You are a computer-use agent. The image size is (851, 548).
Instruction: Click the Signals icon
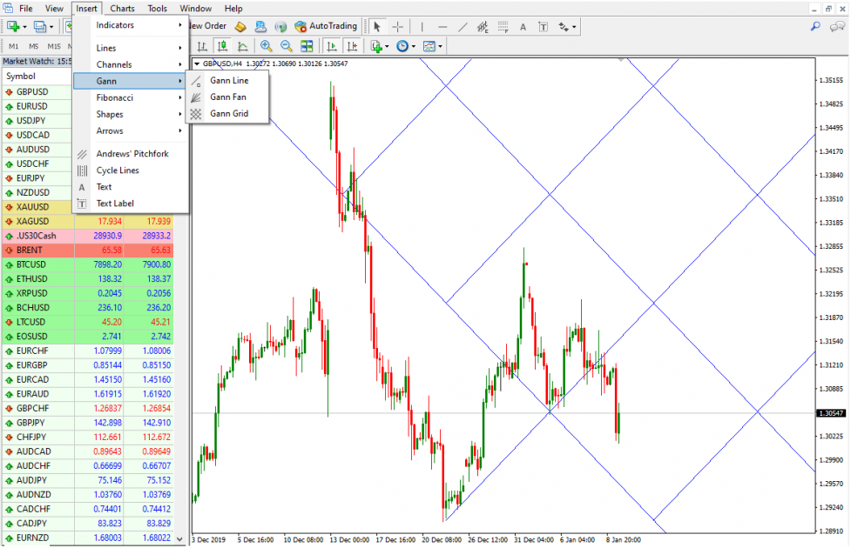tap(280, 27)
